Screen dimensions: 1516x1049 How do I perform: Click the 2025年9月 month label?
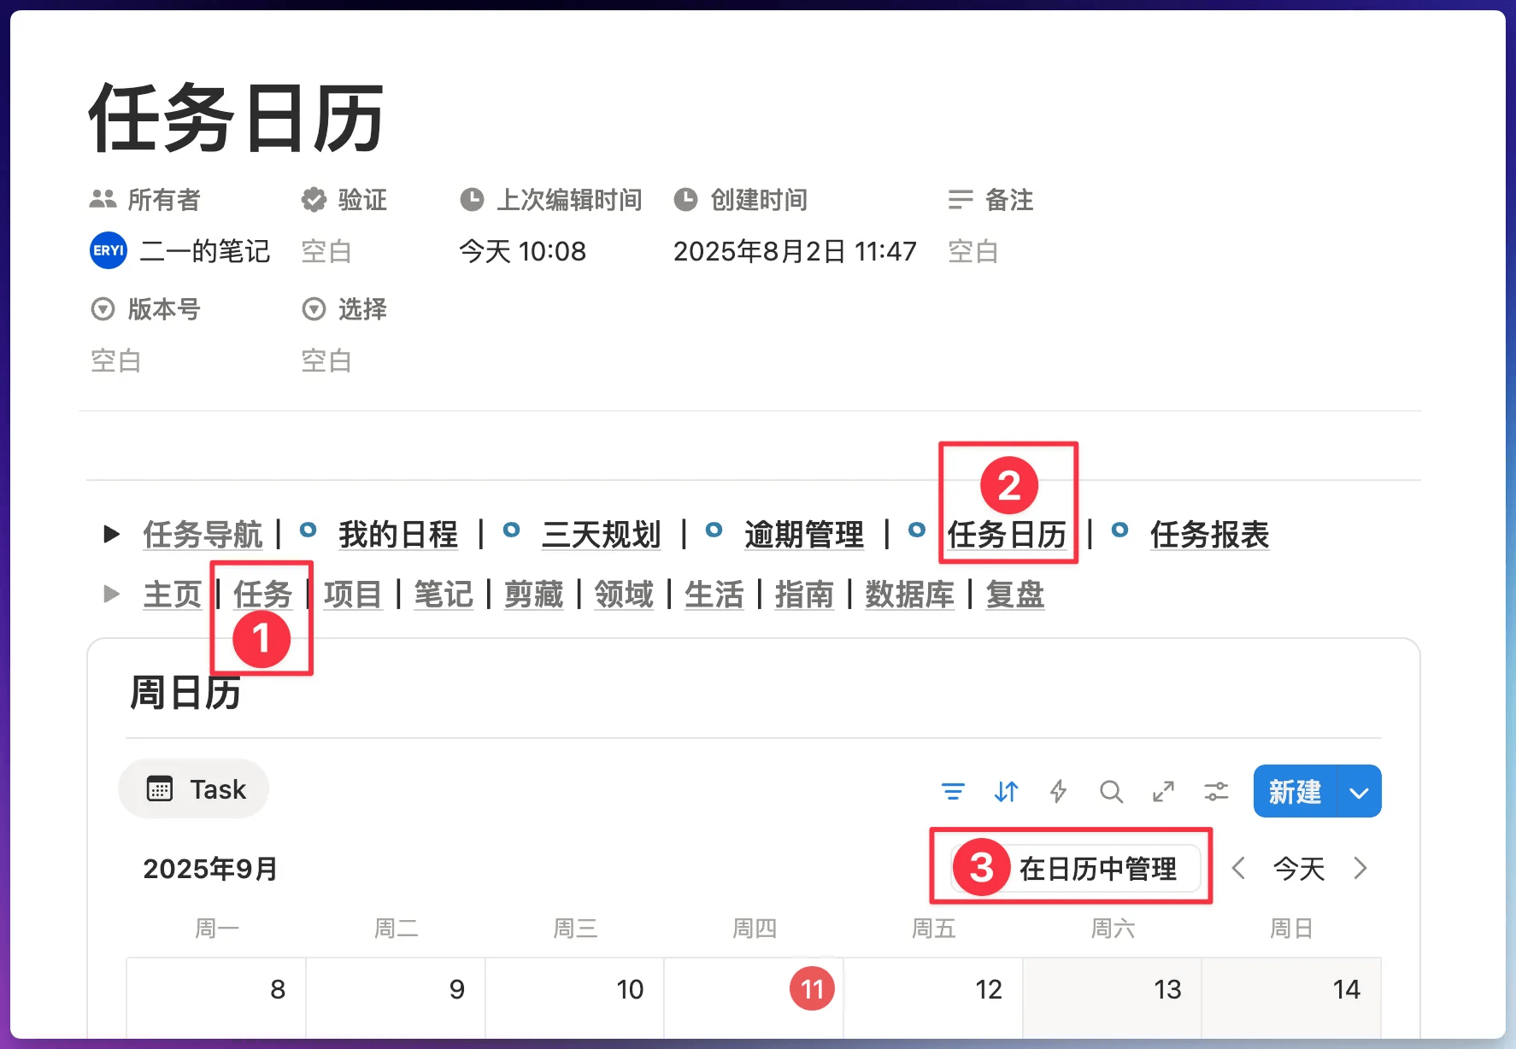[210, 869]
